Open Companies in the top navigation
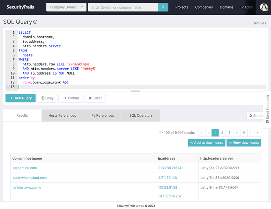271x209 pixels. (x=204, y=7)
